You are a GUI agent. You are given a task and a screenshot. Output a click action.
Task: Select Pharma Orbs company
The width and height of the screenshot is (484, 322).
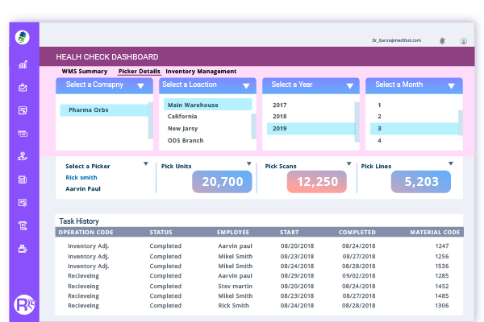pos(89,110)
